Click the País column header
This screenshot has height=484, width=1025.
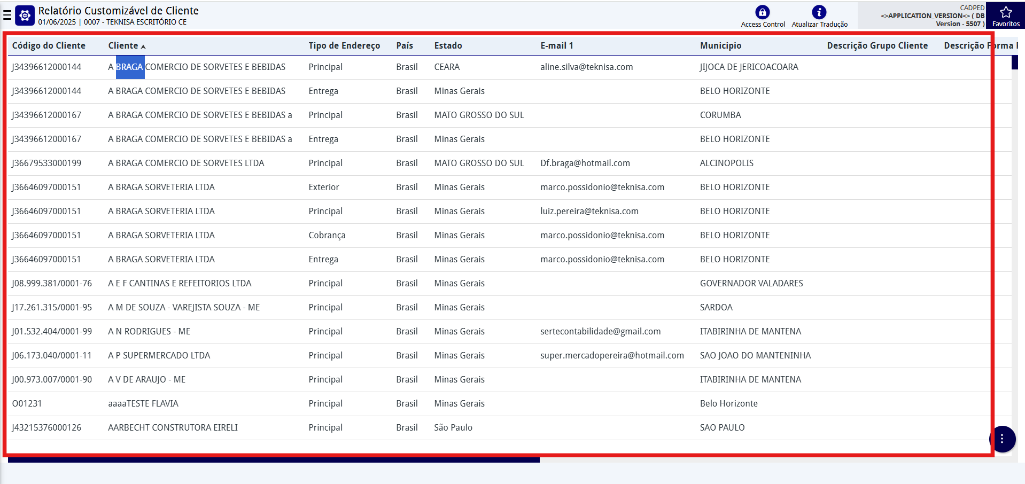coord(404,46)
